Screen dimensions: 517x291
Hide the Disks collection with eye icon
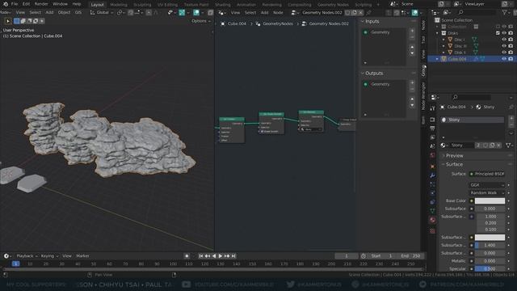pyautogui.click(x=504, y=33)
